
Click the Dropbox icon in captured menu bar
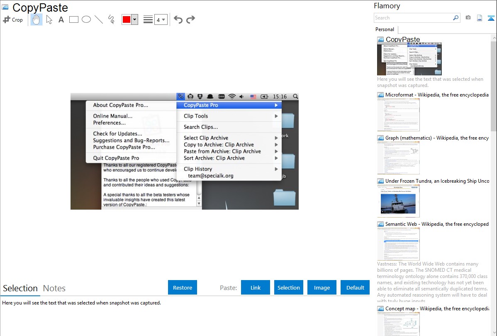pyautogui.click(x=200, y=96)
